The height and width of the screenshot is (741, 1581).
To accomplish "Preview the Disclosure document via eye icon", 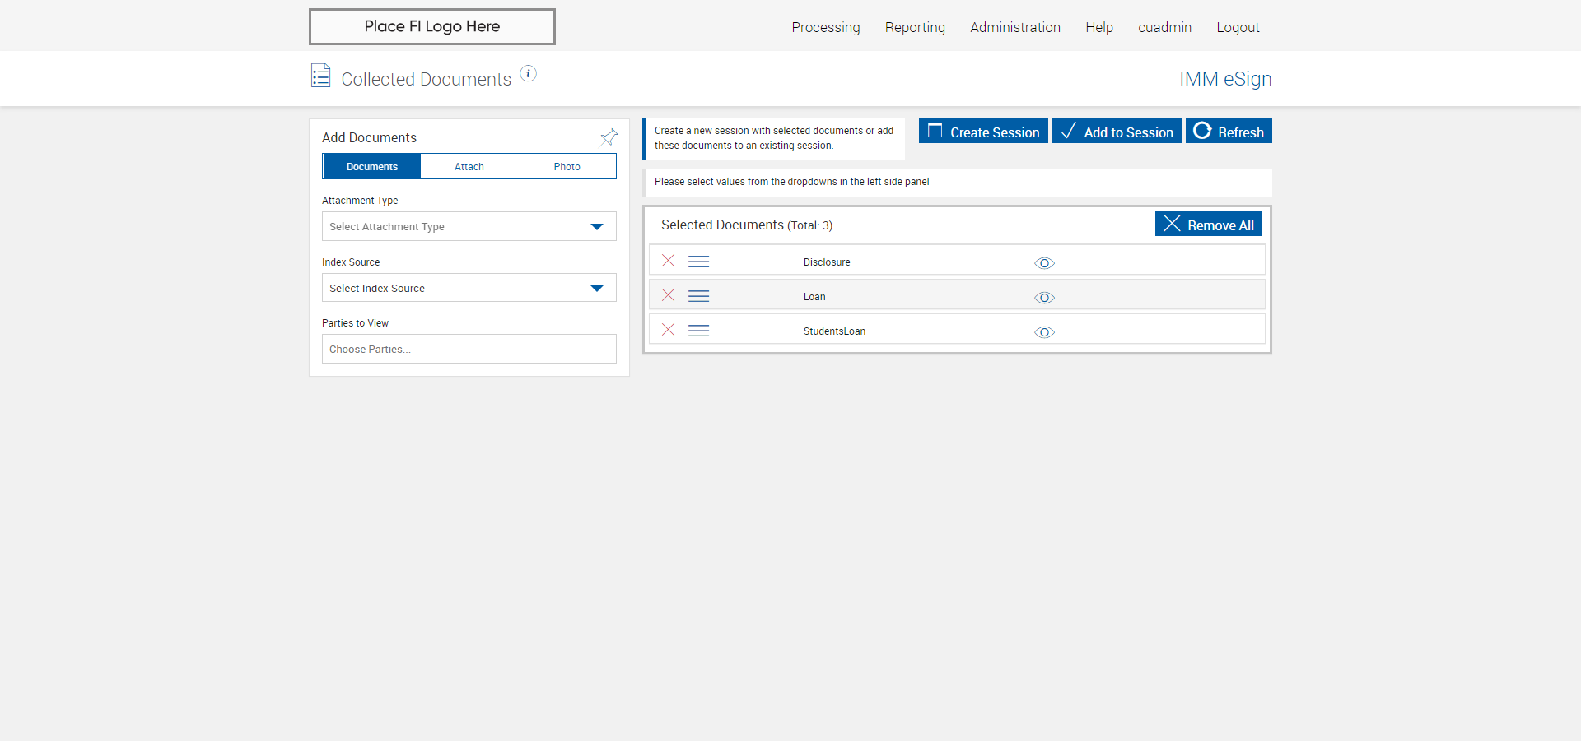I will pos(1044,263).
